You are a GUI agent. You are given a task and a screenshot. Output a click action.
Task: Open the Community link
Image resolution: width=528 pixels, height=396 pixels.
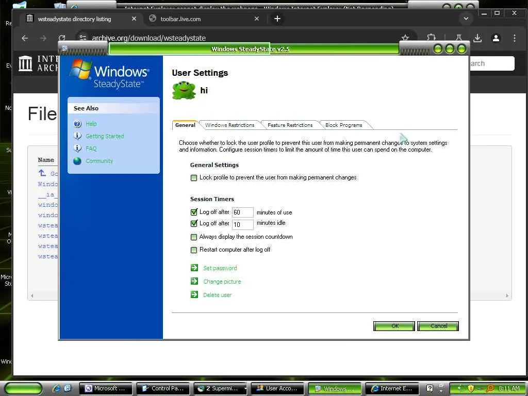point(100,161)
